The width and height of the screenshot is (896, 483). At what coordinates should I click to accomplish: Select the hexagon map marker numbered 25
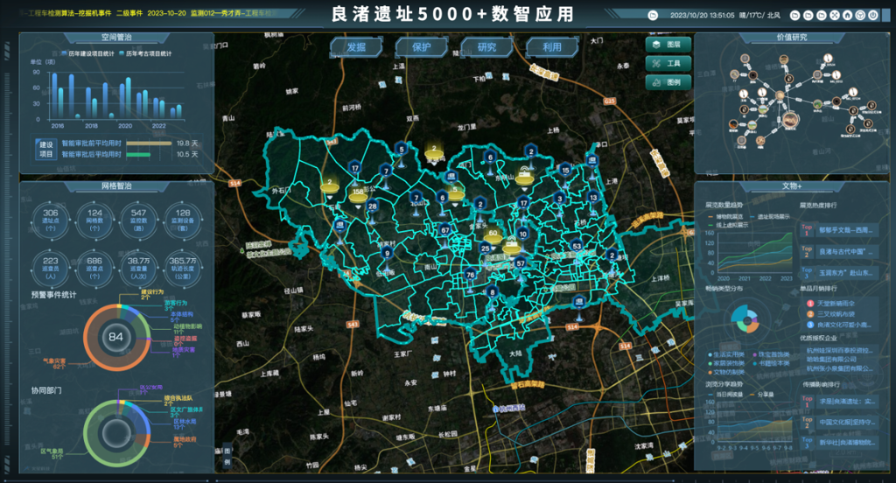pos(485,248)
